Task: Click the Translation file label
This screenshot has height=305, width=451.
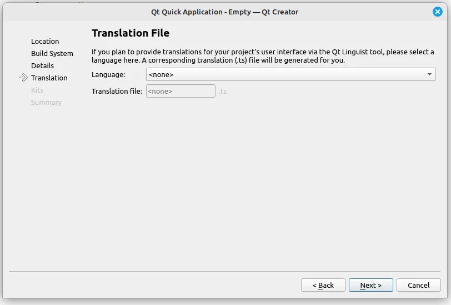Action: (117, 91)
